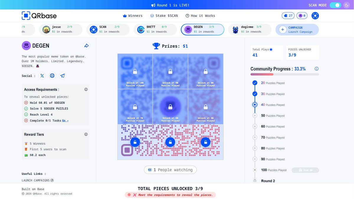This screenshot has height=199, width=354.
Task: Launch a new Campaign
Action: [x=297, y=29]
